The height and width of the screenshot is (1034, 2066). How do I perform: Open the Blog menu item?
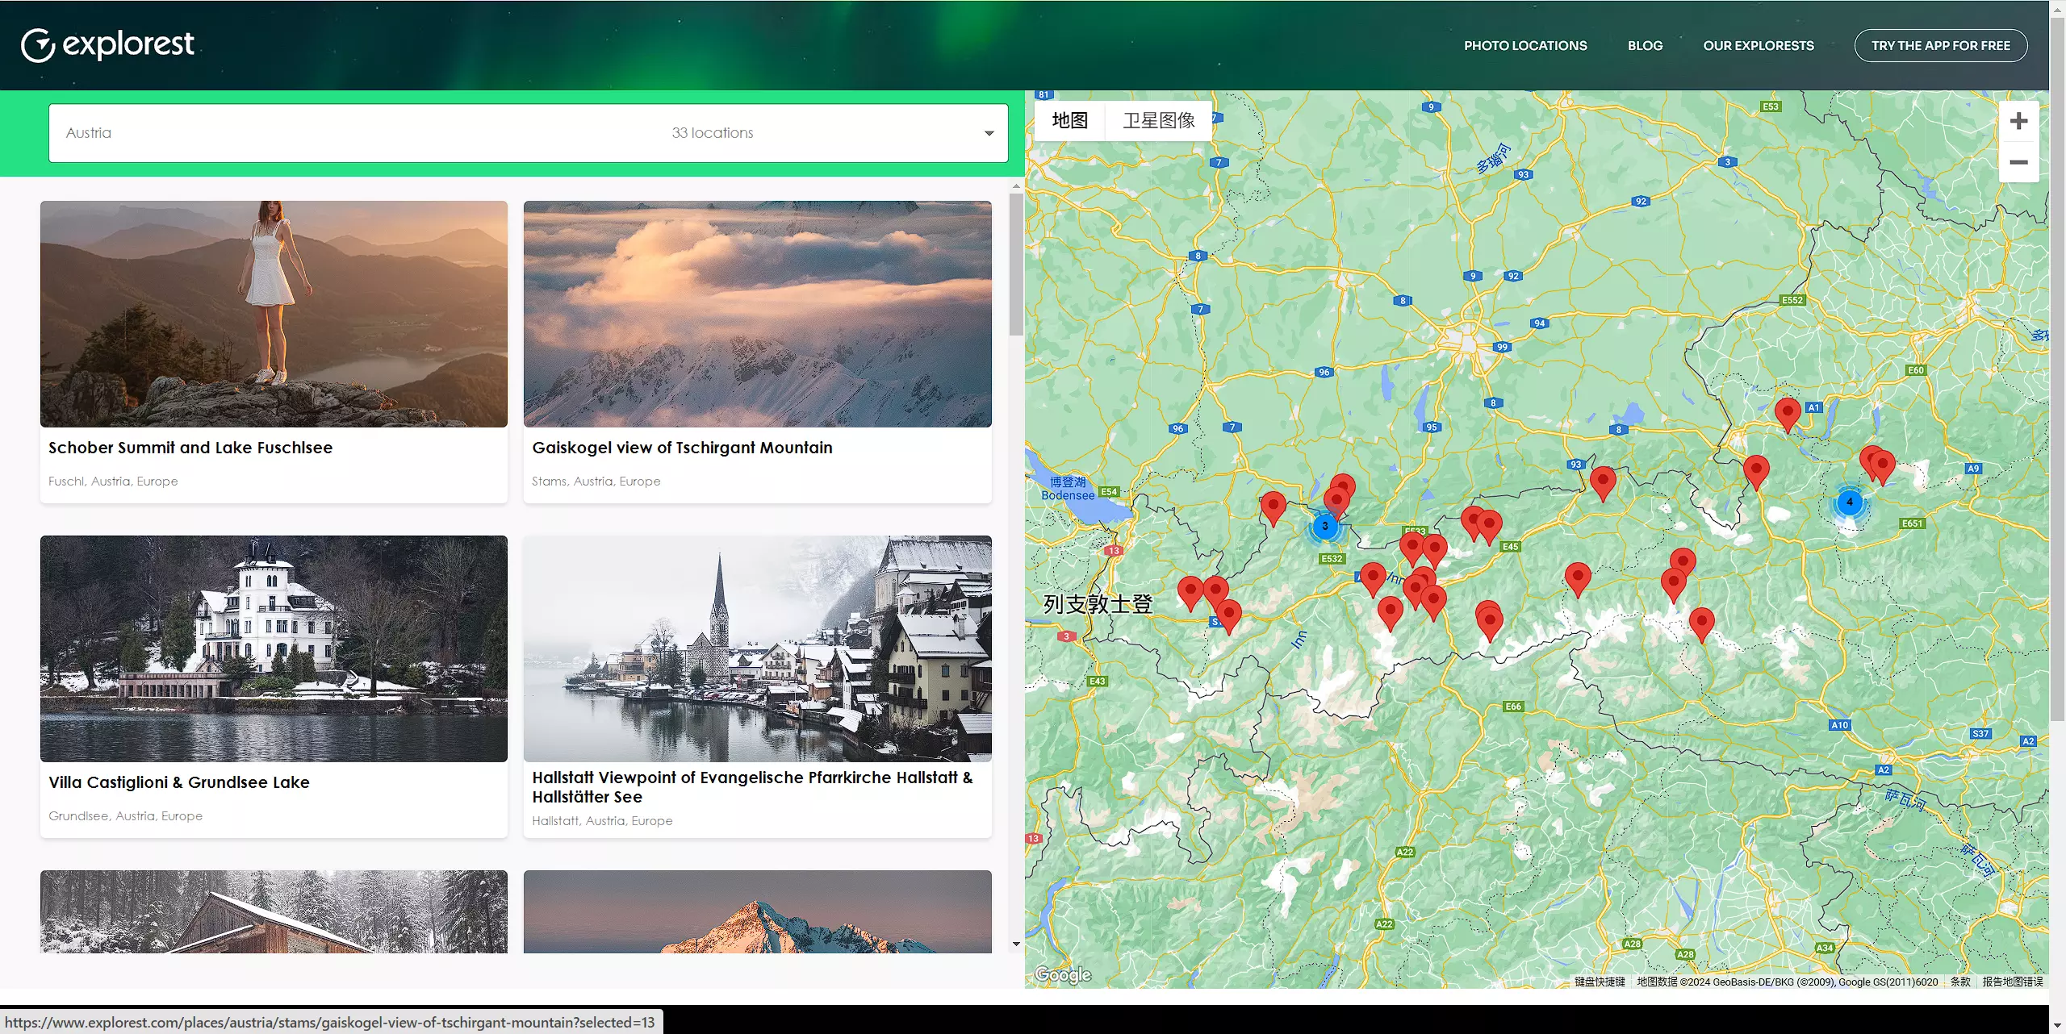click(x=1645, y=46)
